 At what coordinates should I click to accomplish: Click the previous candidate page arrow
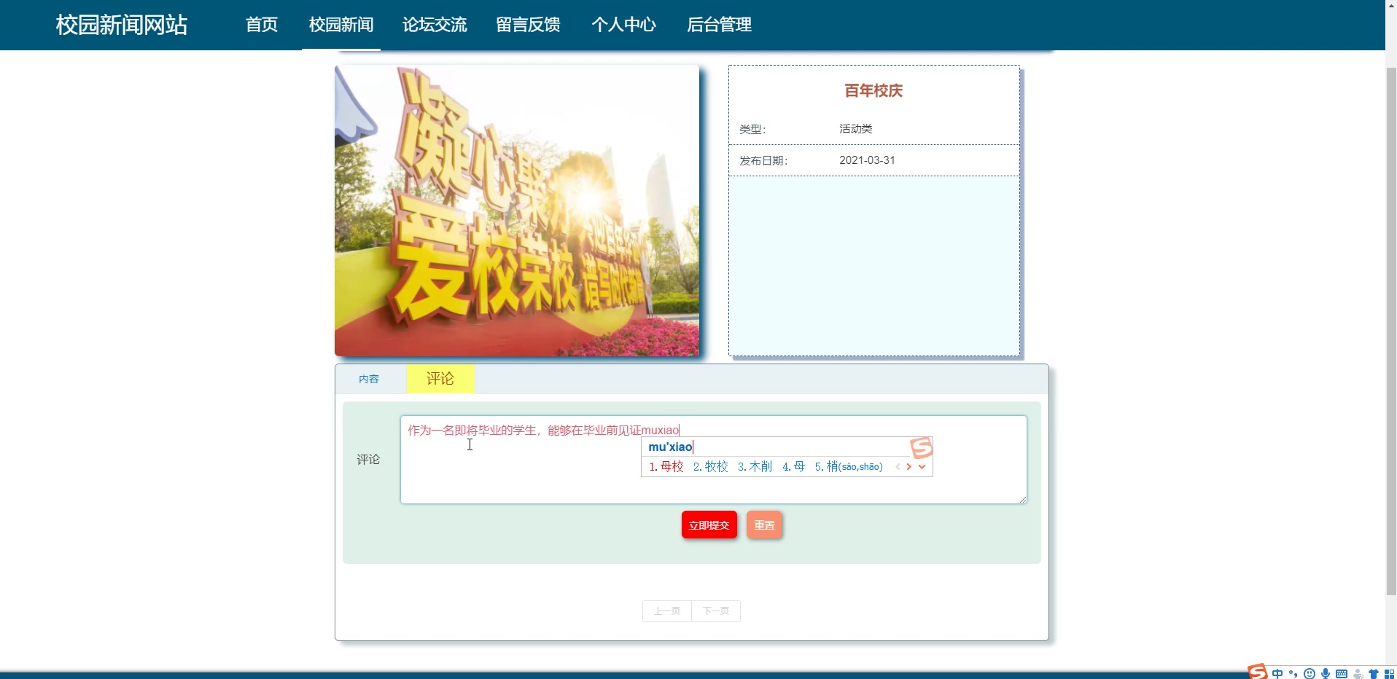click(898, 467)
